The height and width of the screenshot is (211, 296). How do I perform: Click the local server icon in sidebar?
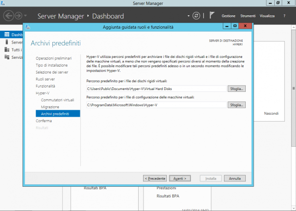7,42
